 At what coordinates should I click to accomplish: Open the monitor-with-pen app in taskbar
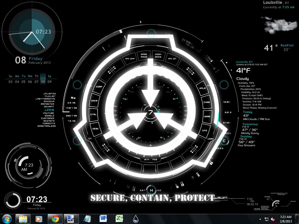(71, 219)
